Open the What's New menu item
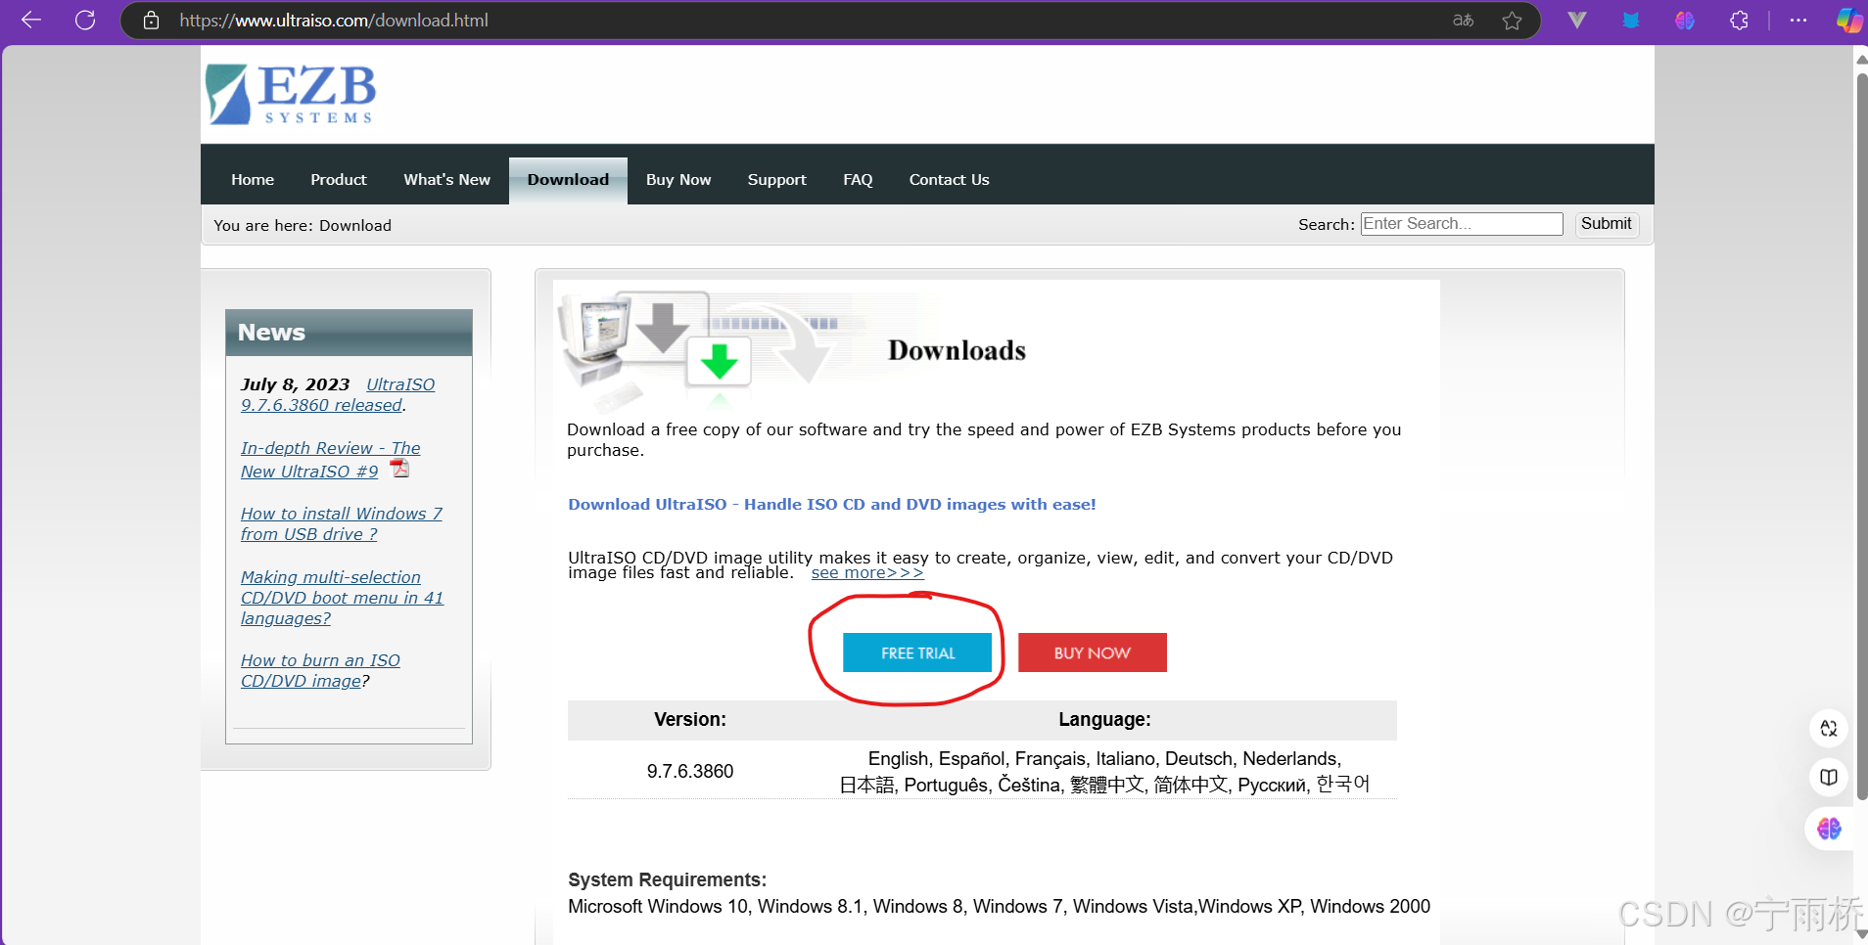1868x945 pixels. pos(446,180)
